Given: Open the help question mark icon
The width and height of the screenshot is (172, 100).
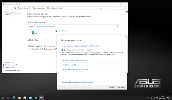Looking at the screenshot, I should (127, 12).
